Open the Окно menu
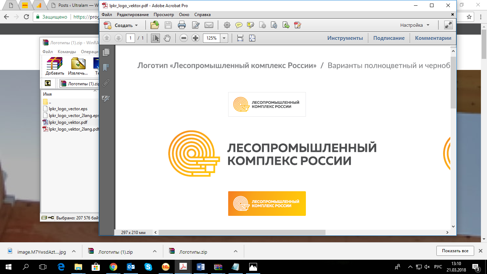Viewport: 487px width, 274px height. pos(184,15)
